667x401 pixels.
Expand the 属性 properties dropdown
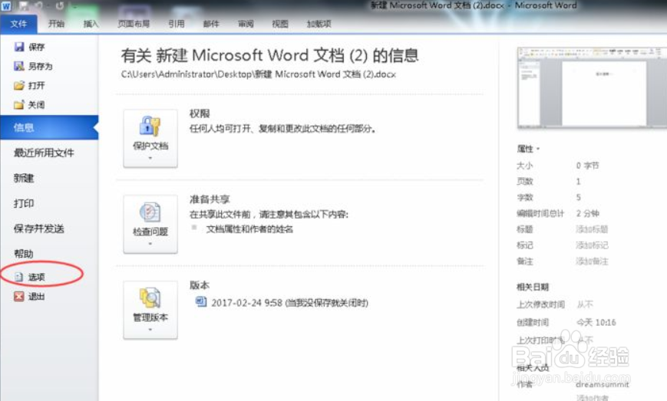(528, 149)
